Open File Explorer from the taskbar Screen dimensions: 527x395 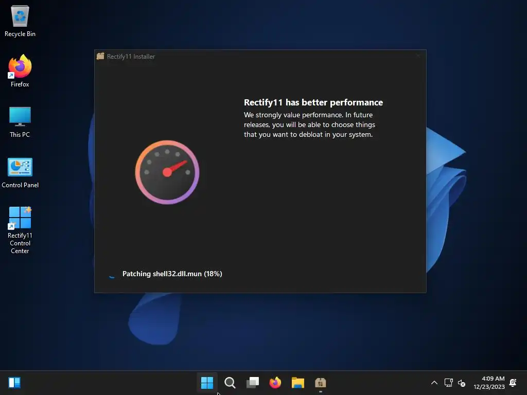(x=298, y=383)
